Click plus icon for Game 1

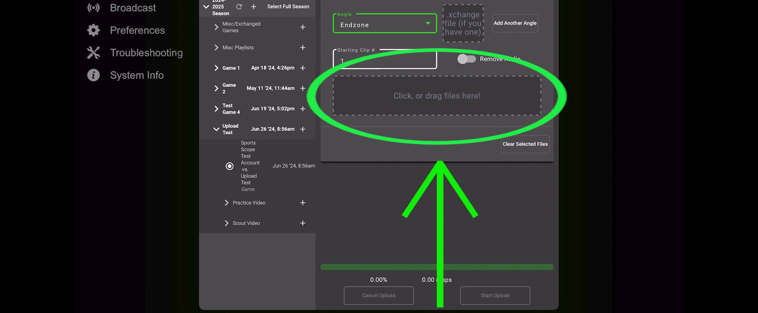coord(303,68)
